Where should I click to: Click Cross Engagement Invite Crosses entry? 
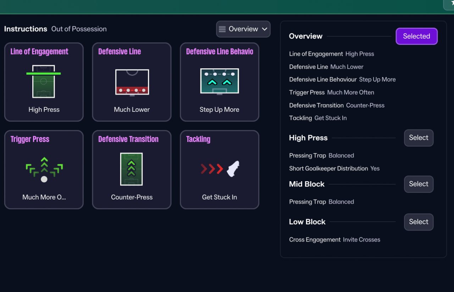click(x=334, y=240)
